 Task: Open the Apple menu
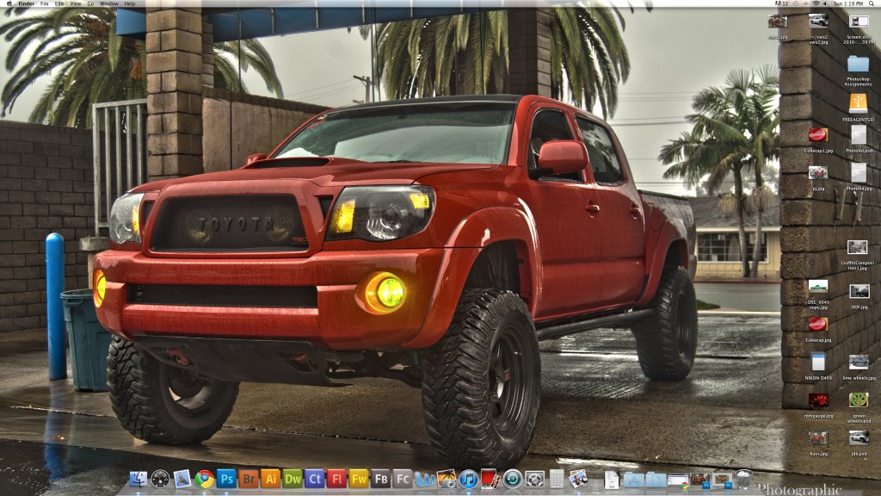click(9, 3)
